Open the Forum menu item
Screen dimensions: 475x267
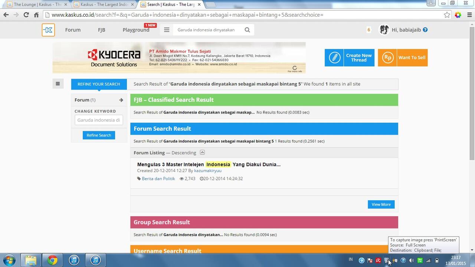73,30
